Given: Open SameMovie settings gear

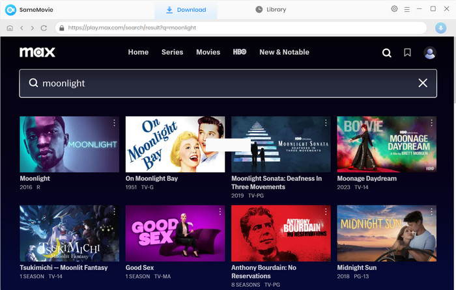Looking at the screenshot, I should (394, 8).
